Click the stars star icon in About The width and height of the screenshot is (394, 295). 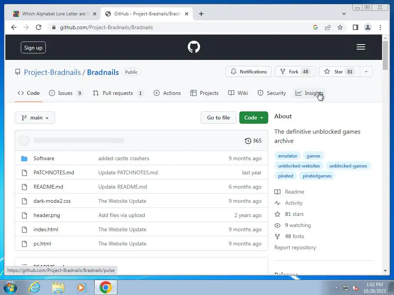pyautogui.click(x=277, y=214)
